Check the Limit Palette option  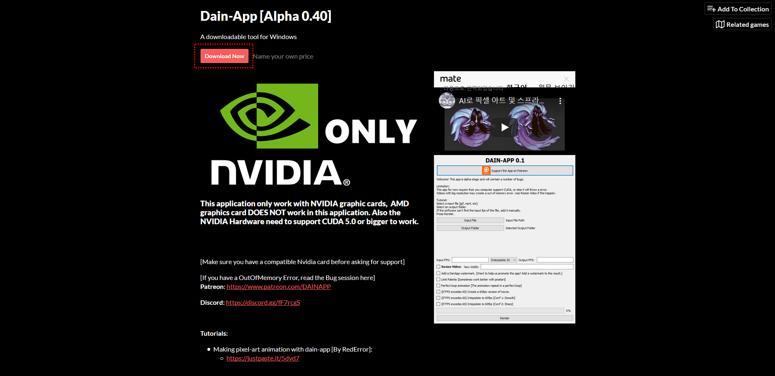[438, 280]
